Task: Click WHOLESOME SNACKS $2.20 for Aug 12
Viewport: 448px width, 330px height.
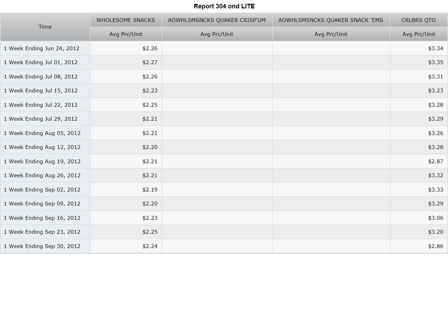Action: pos(150,147)
